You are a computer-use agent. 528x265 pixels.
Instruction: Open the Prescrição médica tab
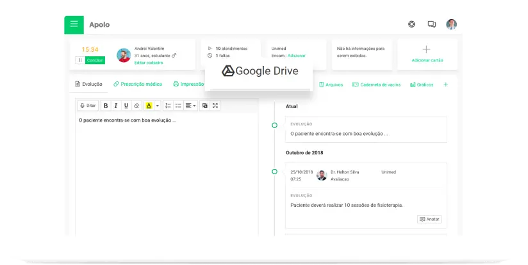[x=137, y=84]
